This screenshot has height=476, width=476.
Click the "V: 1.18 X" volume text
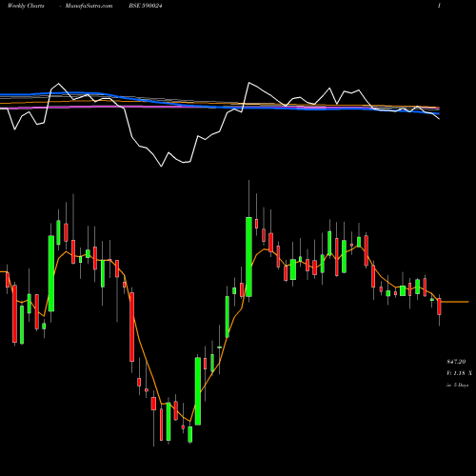click(459, 373)
